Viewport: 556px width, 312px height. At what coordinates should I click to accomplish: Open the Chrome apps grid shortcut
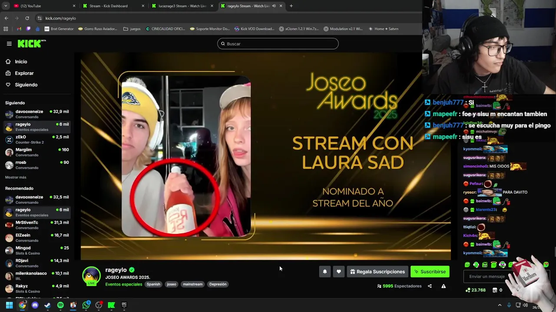point(6,29)
